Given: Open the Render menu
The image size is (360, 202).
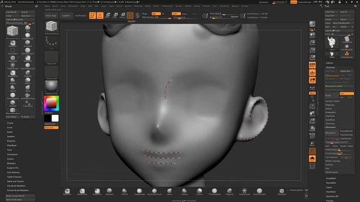Looking at the screenshot, I should click(x=179, y=6).
